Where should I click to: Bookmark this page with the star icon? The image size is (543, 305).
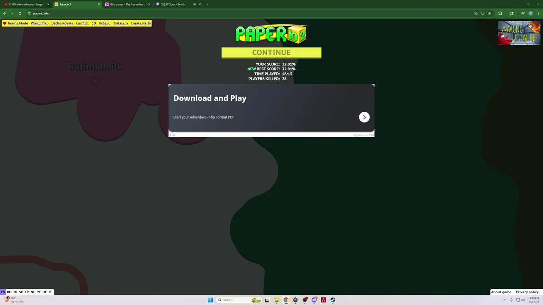pyautogui.click(x=490, y=13)
